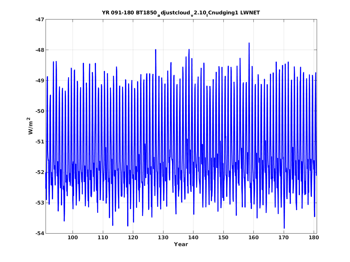This screenshot has width=350, height=262.
Task: Click x-axis tick label 170
Action: click(284, 238)
